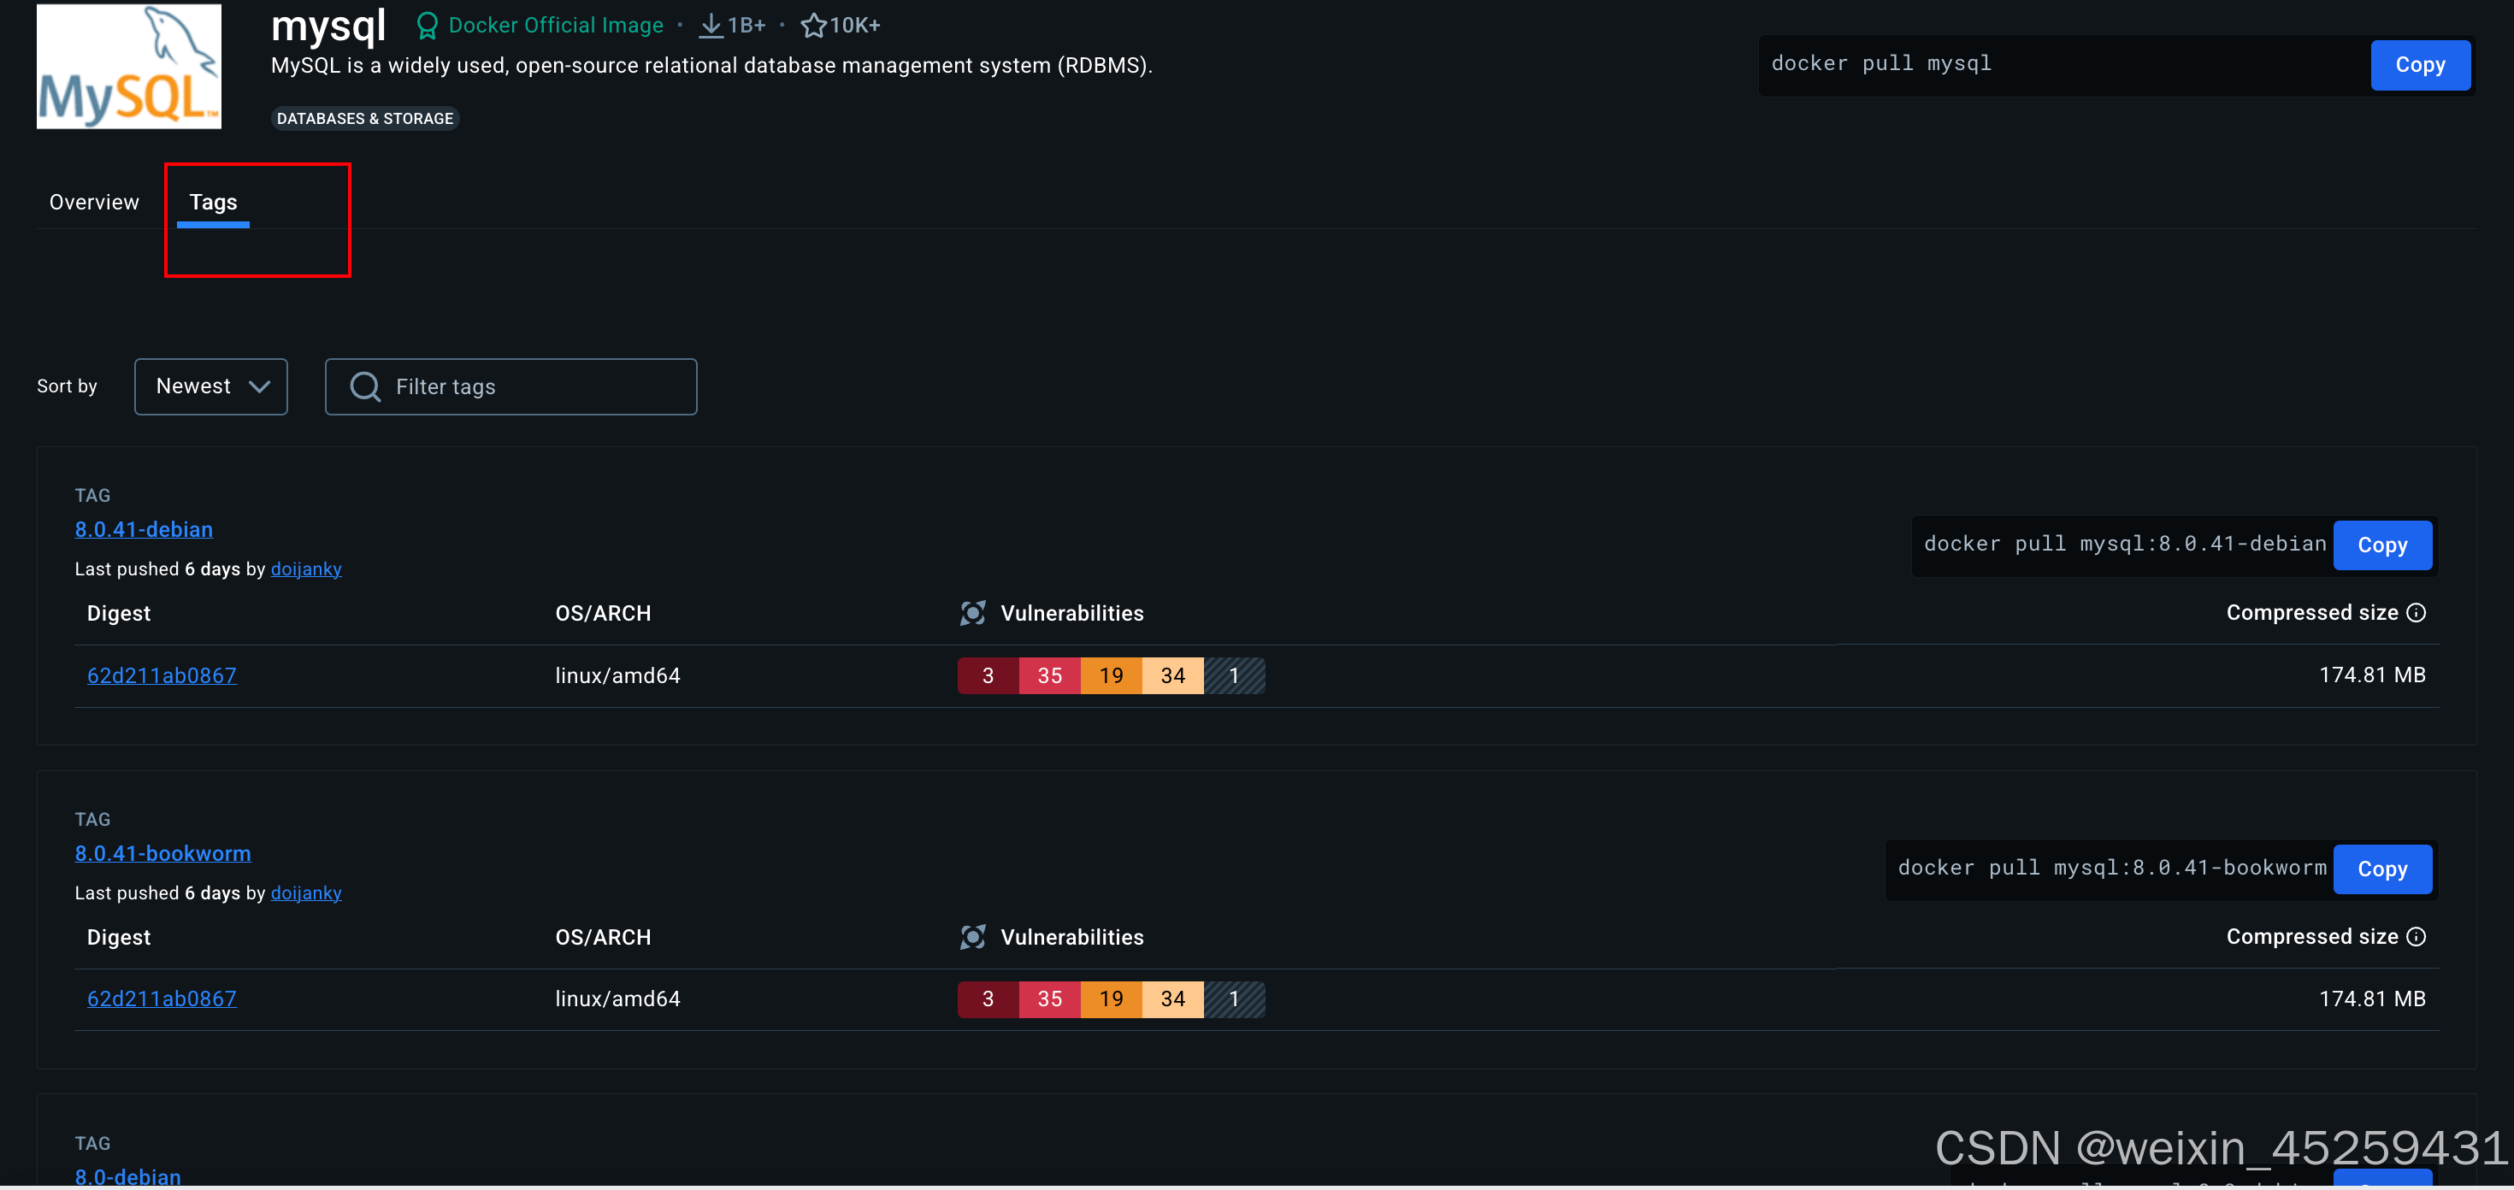Click the star icon next to 10K+
Viewport: 2514px width, 1190px height.
(x=814, y=26)
